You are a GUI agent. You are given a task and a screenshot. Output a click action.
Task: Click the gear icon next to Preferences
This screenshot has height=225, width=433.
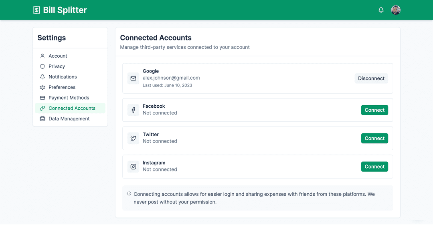(x=42, y=87)
